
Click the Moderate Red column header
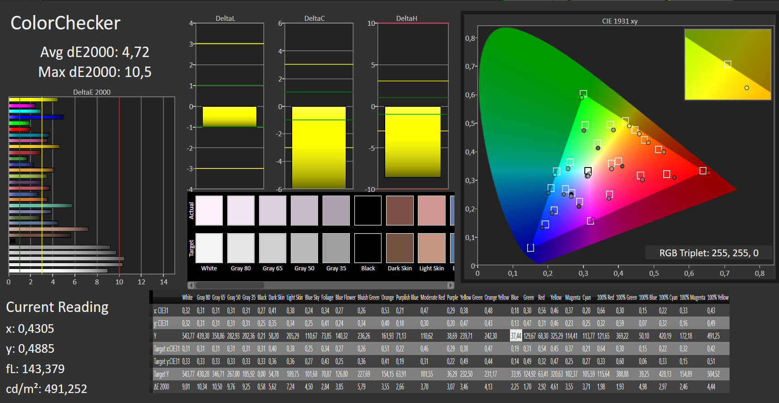click(432, 297)
